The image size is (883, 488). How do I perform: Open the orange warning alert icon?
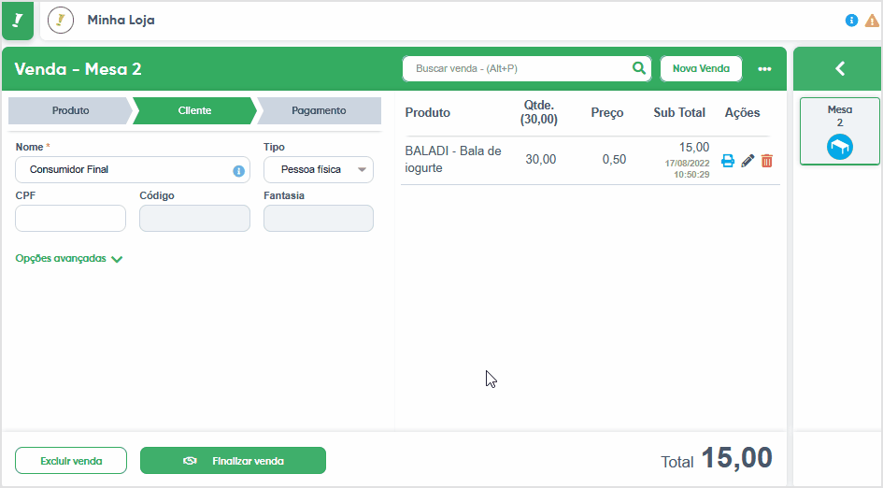tap(872, 21)
